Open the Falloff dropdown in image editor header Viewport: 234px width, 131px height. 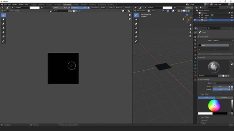[111, 8]
